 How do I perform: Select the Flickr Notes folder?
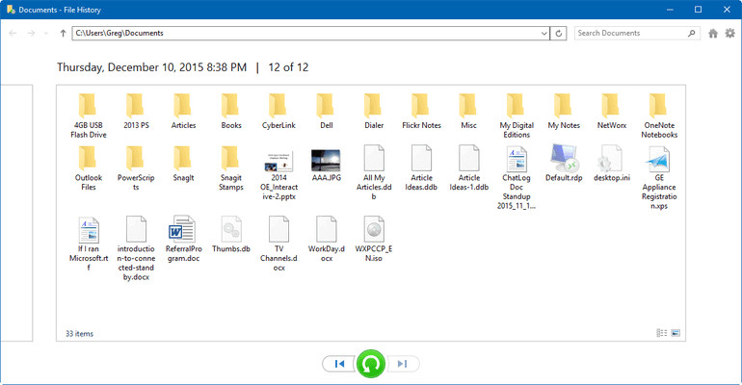coord(421,111)
